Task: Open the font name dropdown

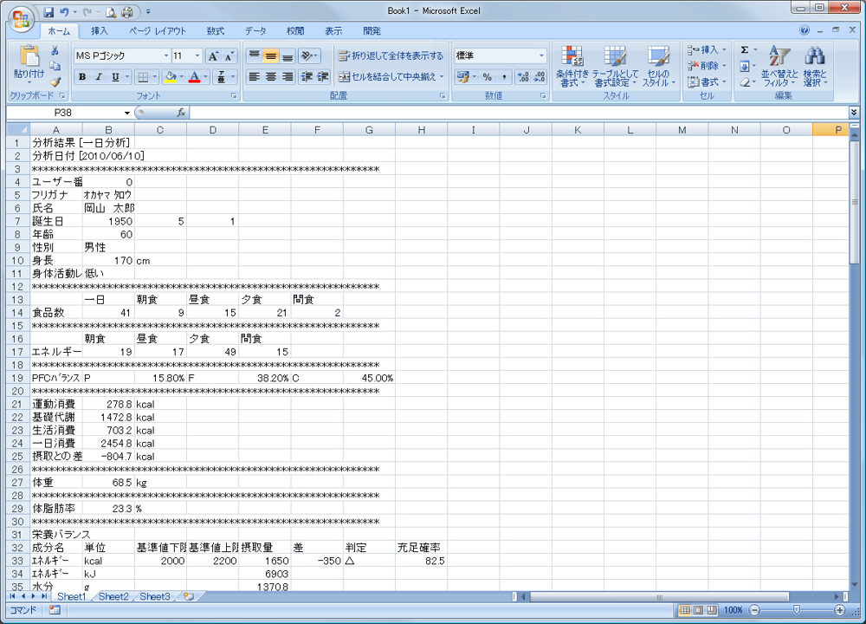Action: point(165,55)
